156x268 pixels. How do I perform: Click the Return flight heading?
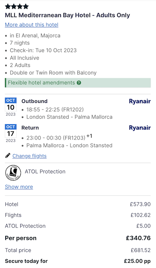click(x=30, y=128)
